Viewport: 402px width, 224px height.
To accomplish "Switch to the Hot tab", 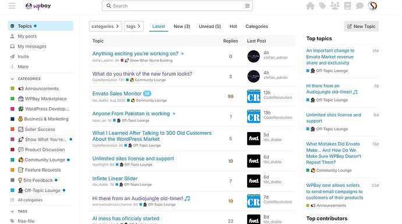I will pyautogui.click(x=233, y=26).
